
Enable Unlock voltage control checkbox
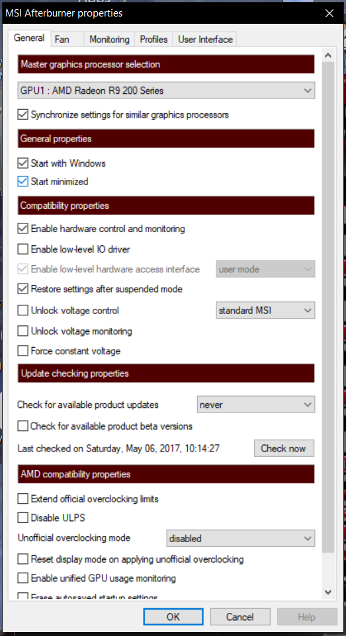[x=22, y=311]
